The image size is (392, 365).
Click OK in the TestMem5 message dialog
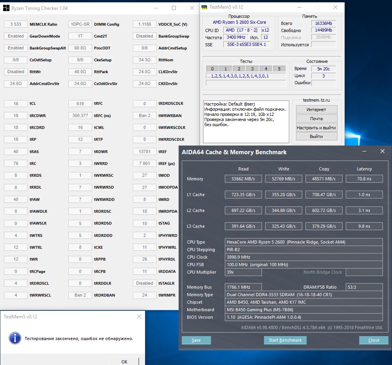124,361
